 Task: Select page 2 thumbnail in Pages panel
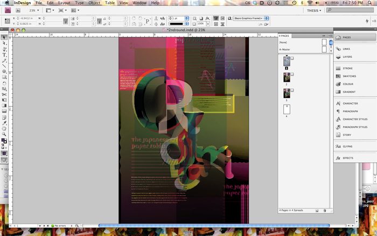[287, 78]
